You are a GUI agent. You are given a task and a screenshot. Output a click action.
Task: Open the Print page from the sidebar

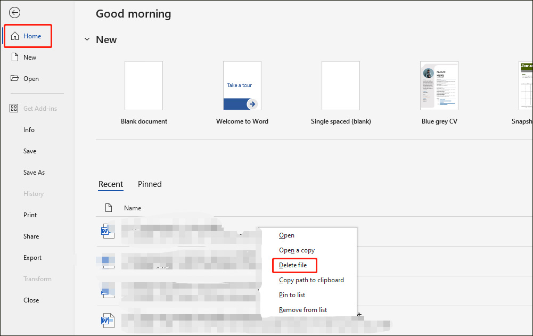[30, 215]
